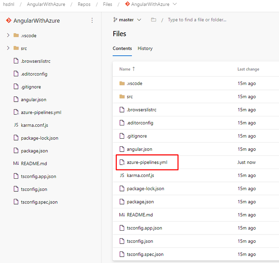Image resolution: width=279 pixels, height=263 pixels.
Task: Select tsconfig.json in the sidebar tree
Action: [34, 189]
